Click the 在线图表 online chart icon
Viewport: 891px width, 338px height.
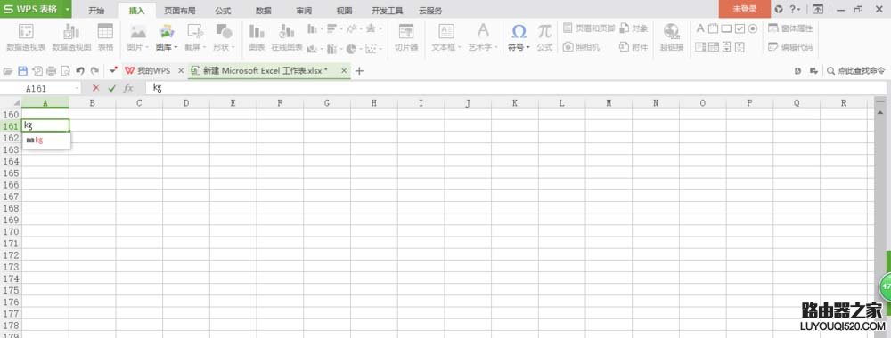point(287,31)
